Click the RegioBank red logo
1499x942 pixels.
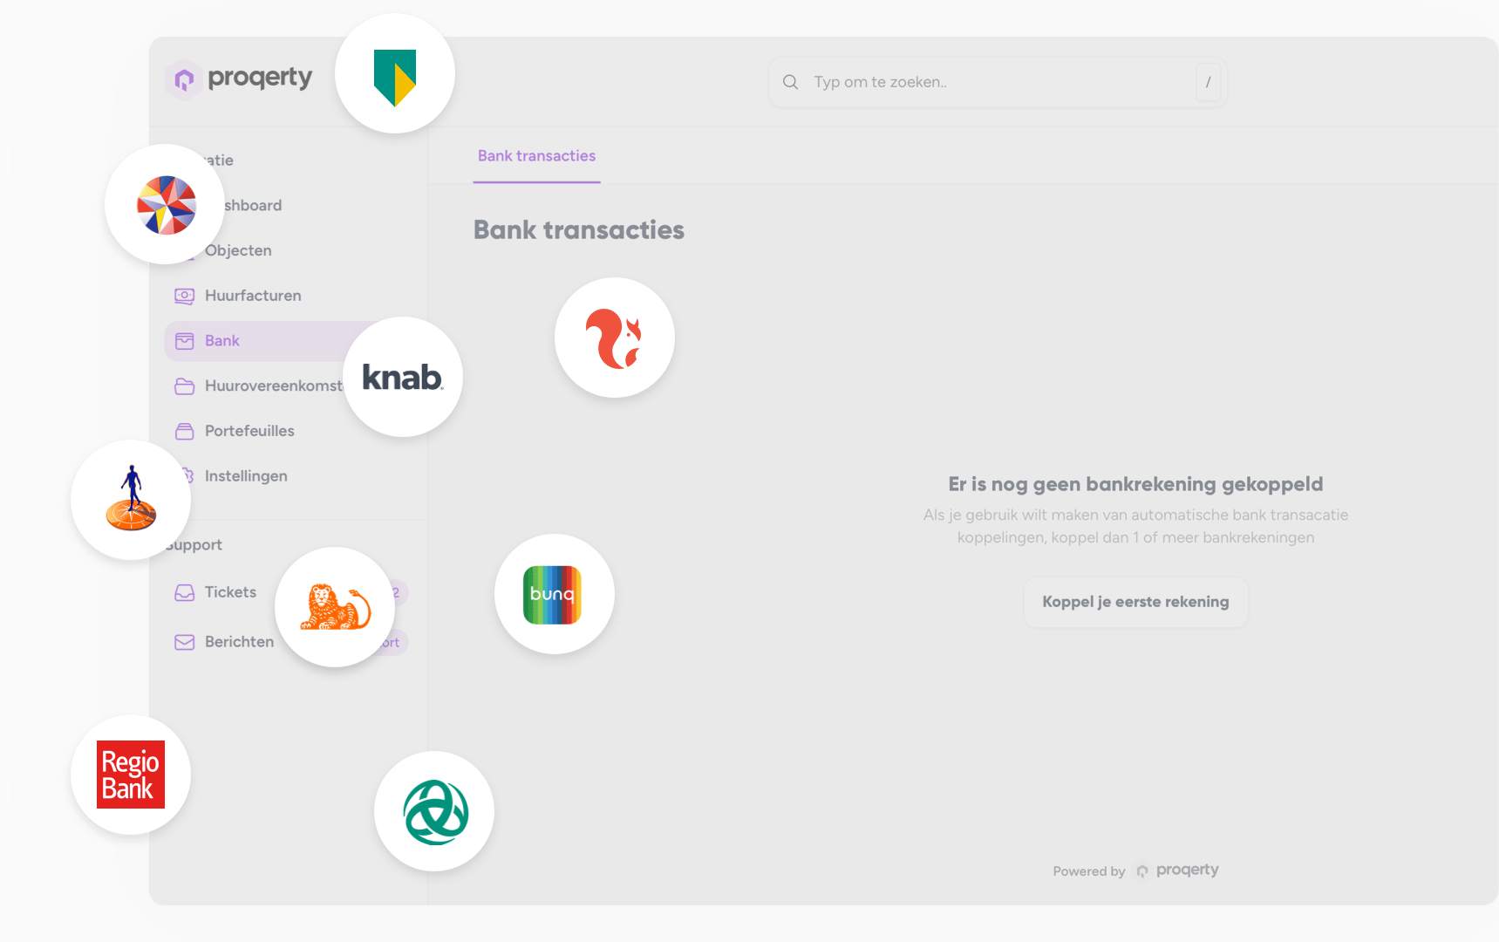(131, 775)
